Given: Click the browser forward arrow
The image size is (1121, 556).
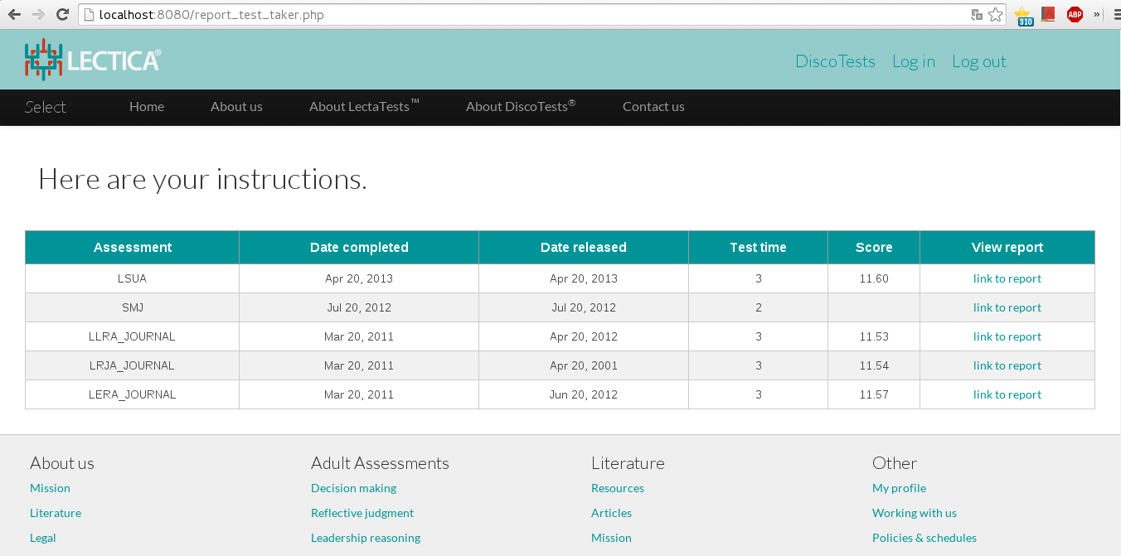Looking at the screenshot, I should click(x=38, y=14).
